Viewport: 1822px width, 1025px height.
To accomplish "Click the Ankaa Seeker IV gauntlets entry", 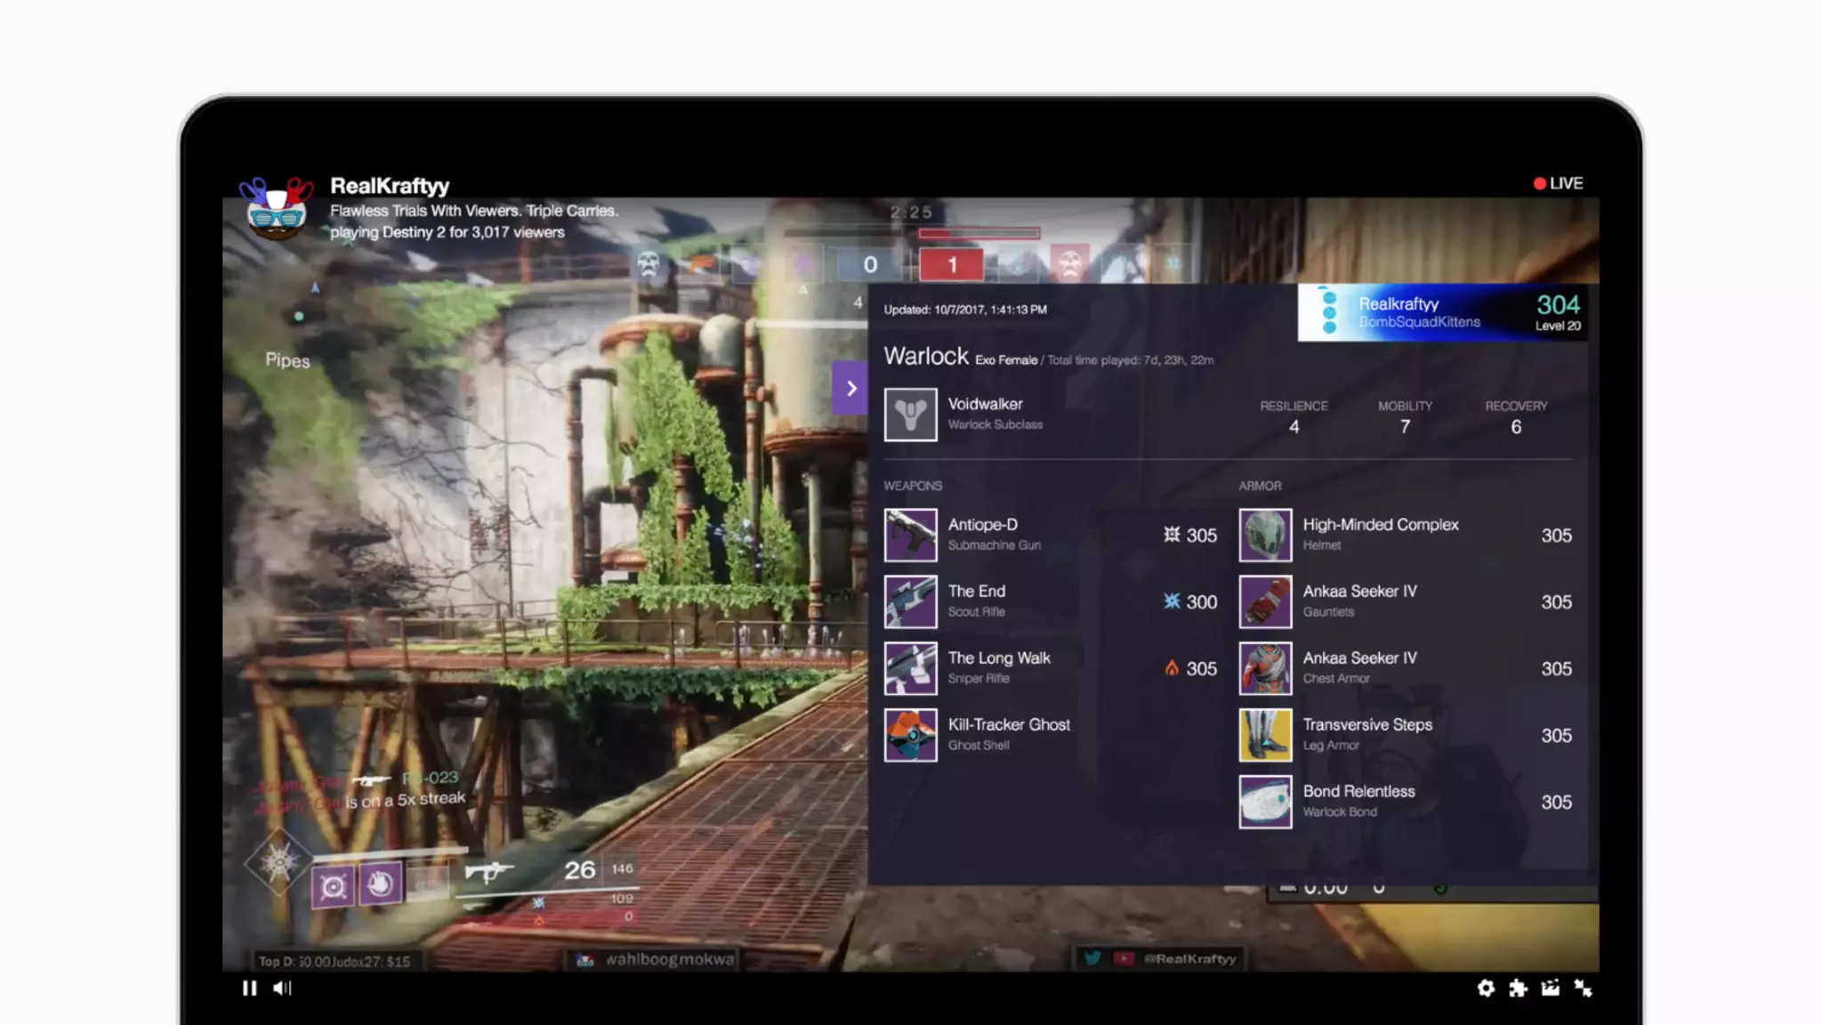I will point(1359,601).
